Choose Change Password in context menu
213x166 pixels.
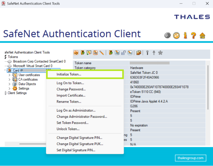coord(85,89)
